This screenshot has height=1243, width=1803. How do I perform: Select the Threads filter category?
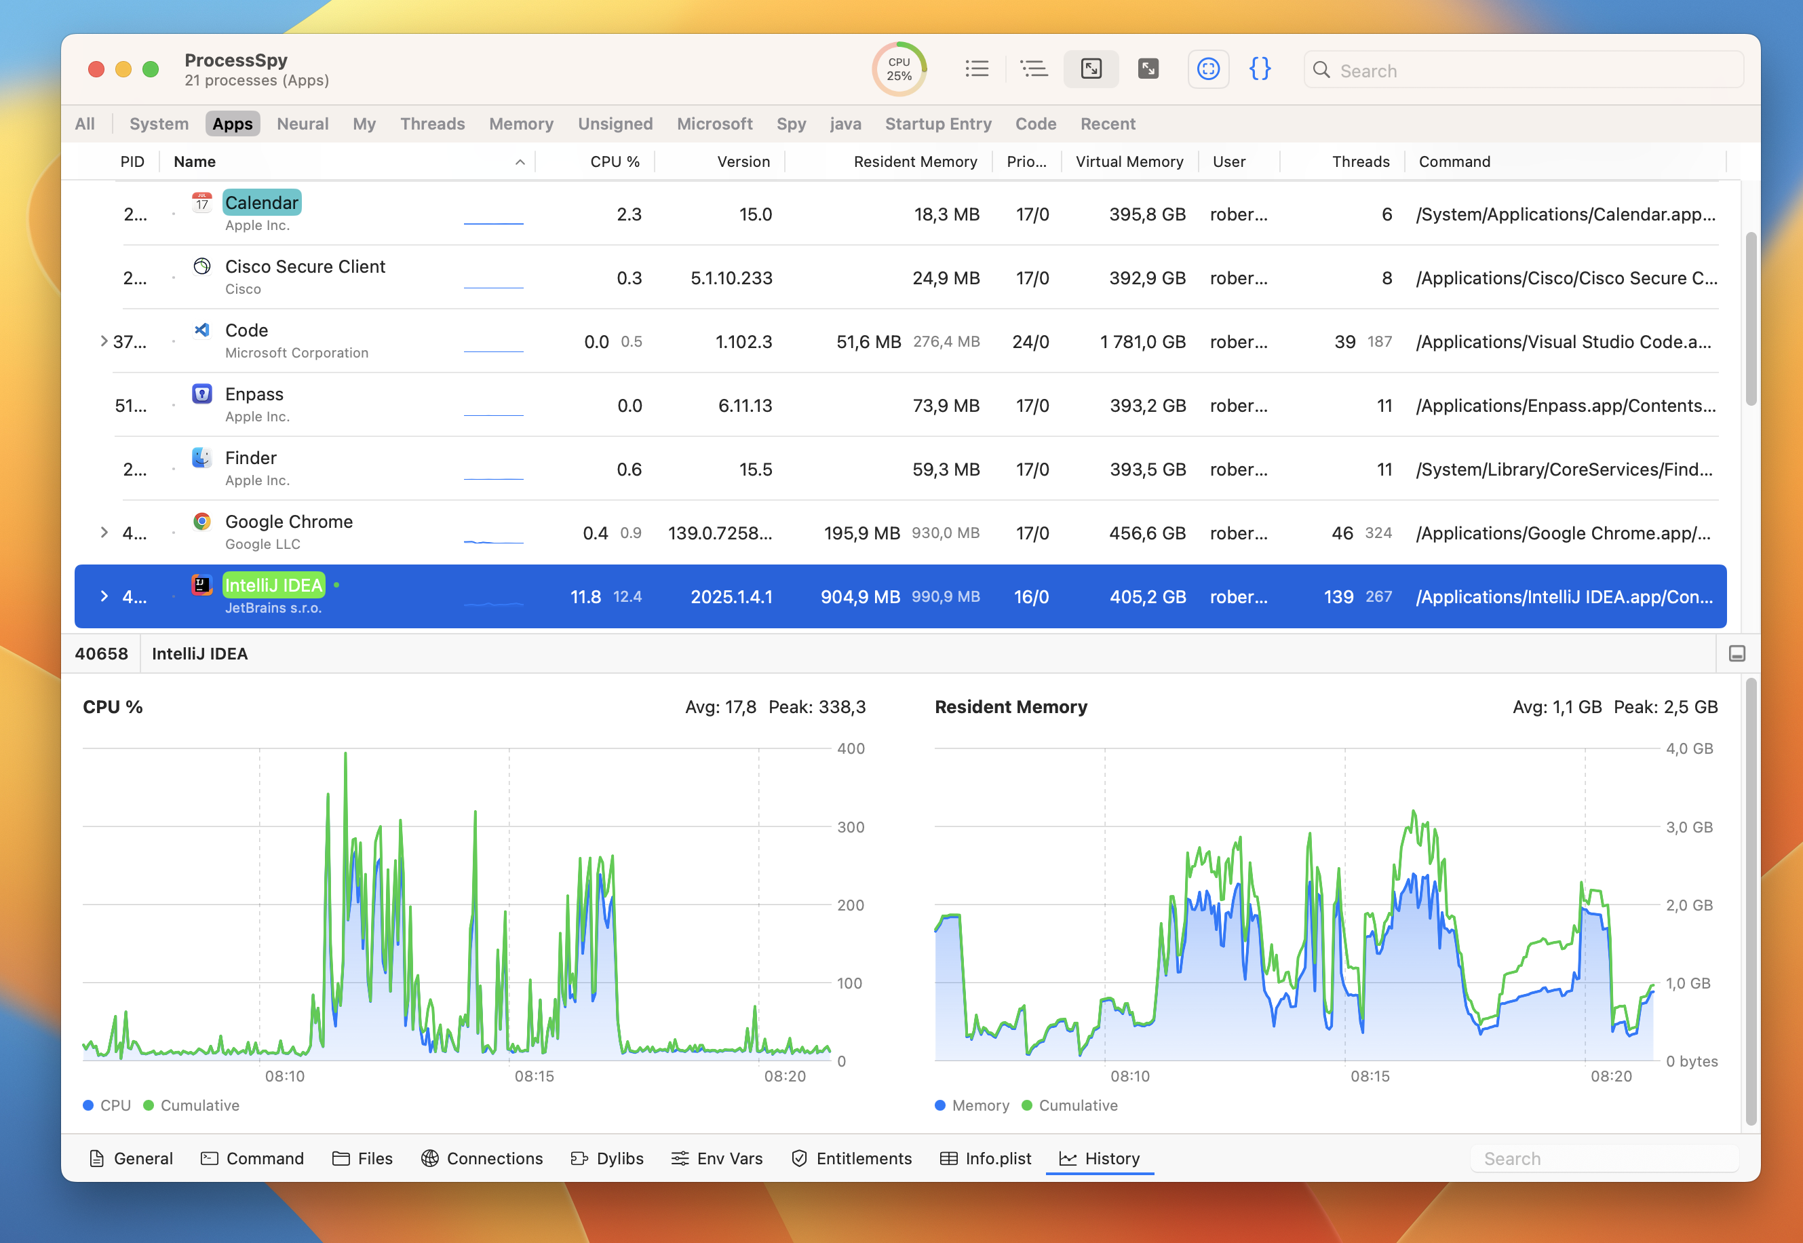tap(432, 123)
